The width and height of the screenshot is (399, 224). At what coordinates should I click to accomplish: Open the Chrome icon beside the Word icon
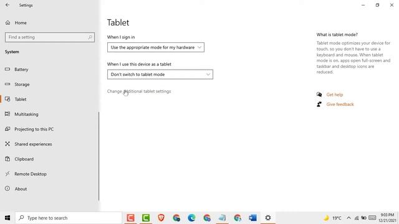pyautogui.click(x=238, y=218)
